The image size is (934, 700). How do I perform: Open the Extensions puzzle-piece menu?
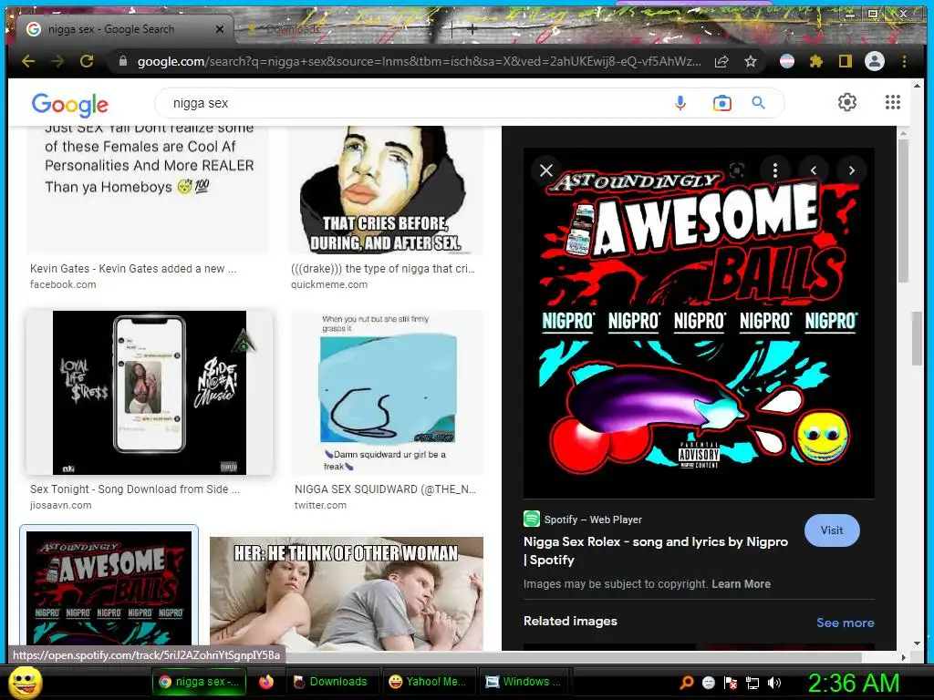pyautogui.click(x=816, y=61)
